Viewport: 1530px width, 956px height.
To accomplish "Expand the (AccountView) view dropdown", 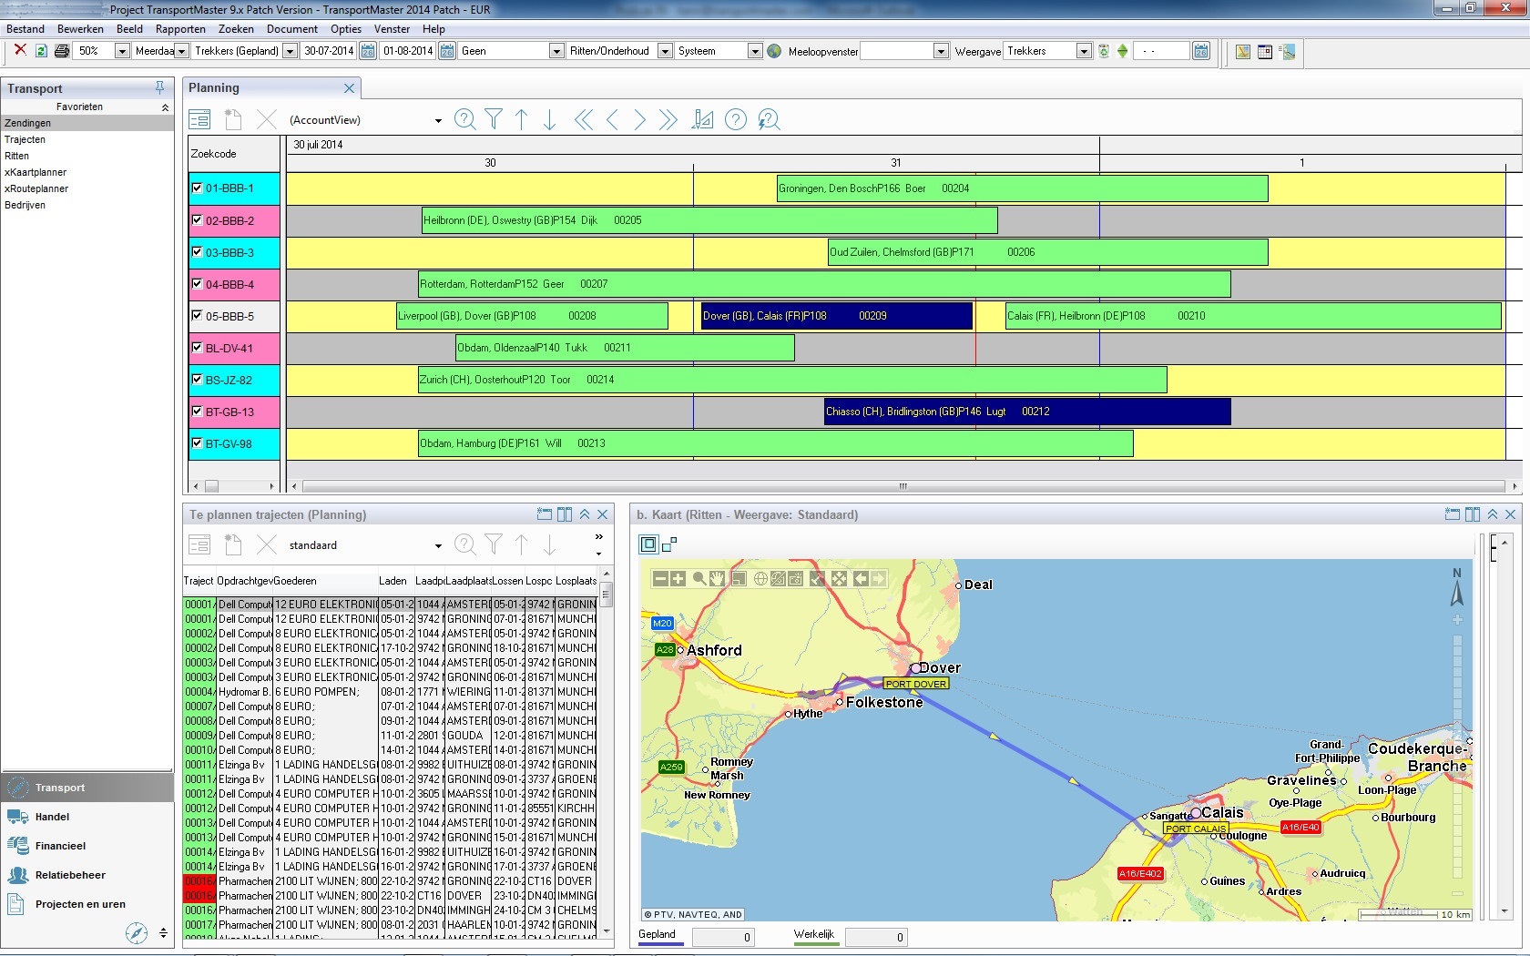I will click(438, 120).
